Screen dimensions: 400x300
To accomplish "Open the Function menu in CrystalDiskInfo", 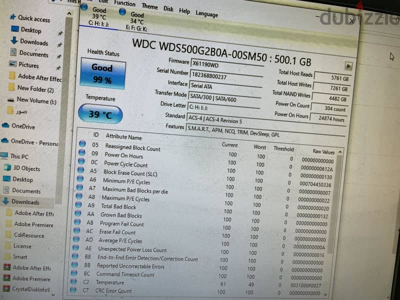I will 124,3.
